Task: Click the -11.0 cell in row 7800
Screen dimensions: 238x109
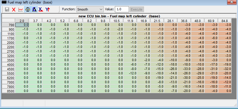Action: [x=225, y=87]
